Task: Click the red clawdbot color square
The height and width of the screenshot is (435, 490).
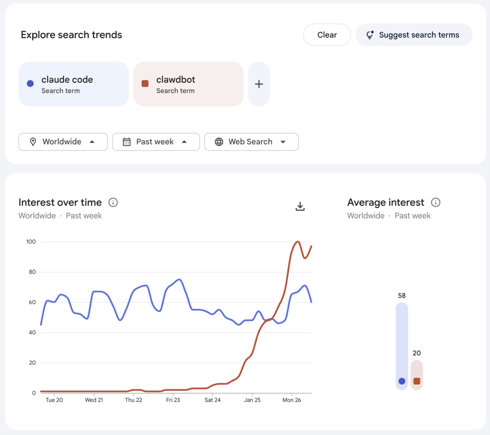Action: click(x=145, y=84)
